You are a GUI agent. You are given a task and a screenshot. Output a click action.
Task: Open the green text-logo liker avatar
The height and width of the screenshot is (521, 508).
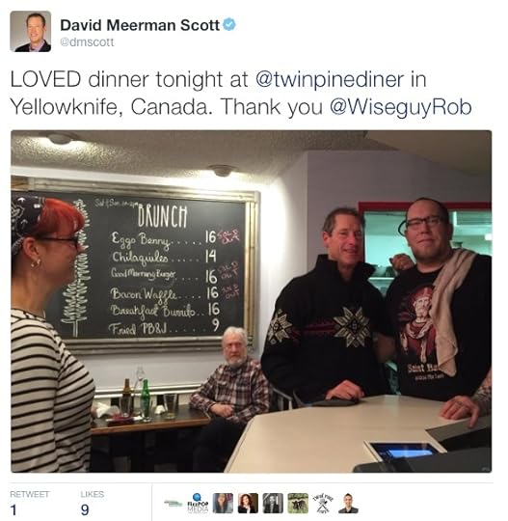(173, 503)
